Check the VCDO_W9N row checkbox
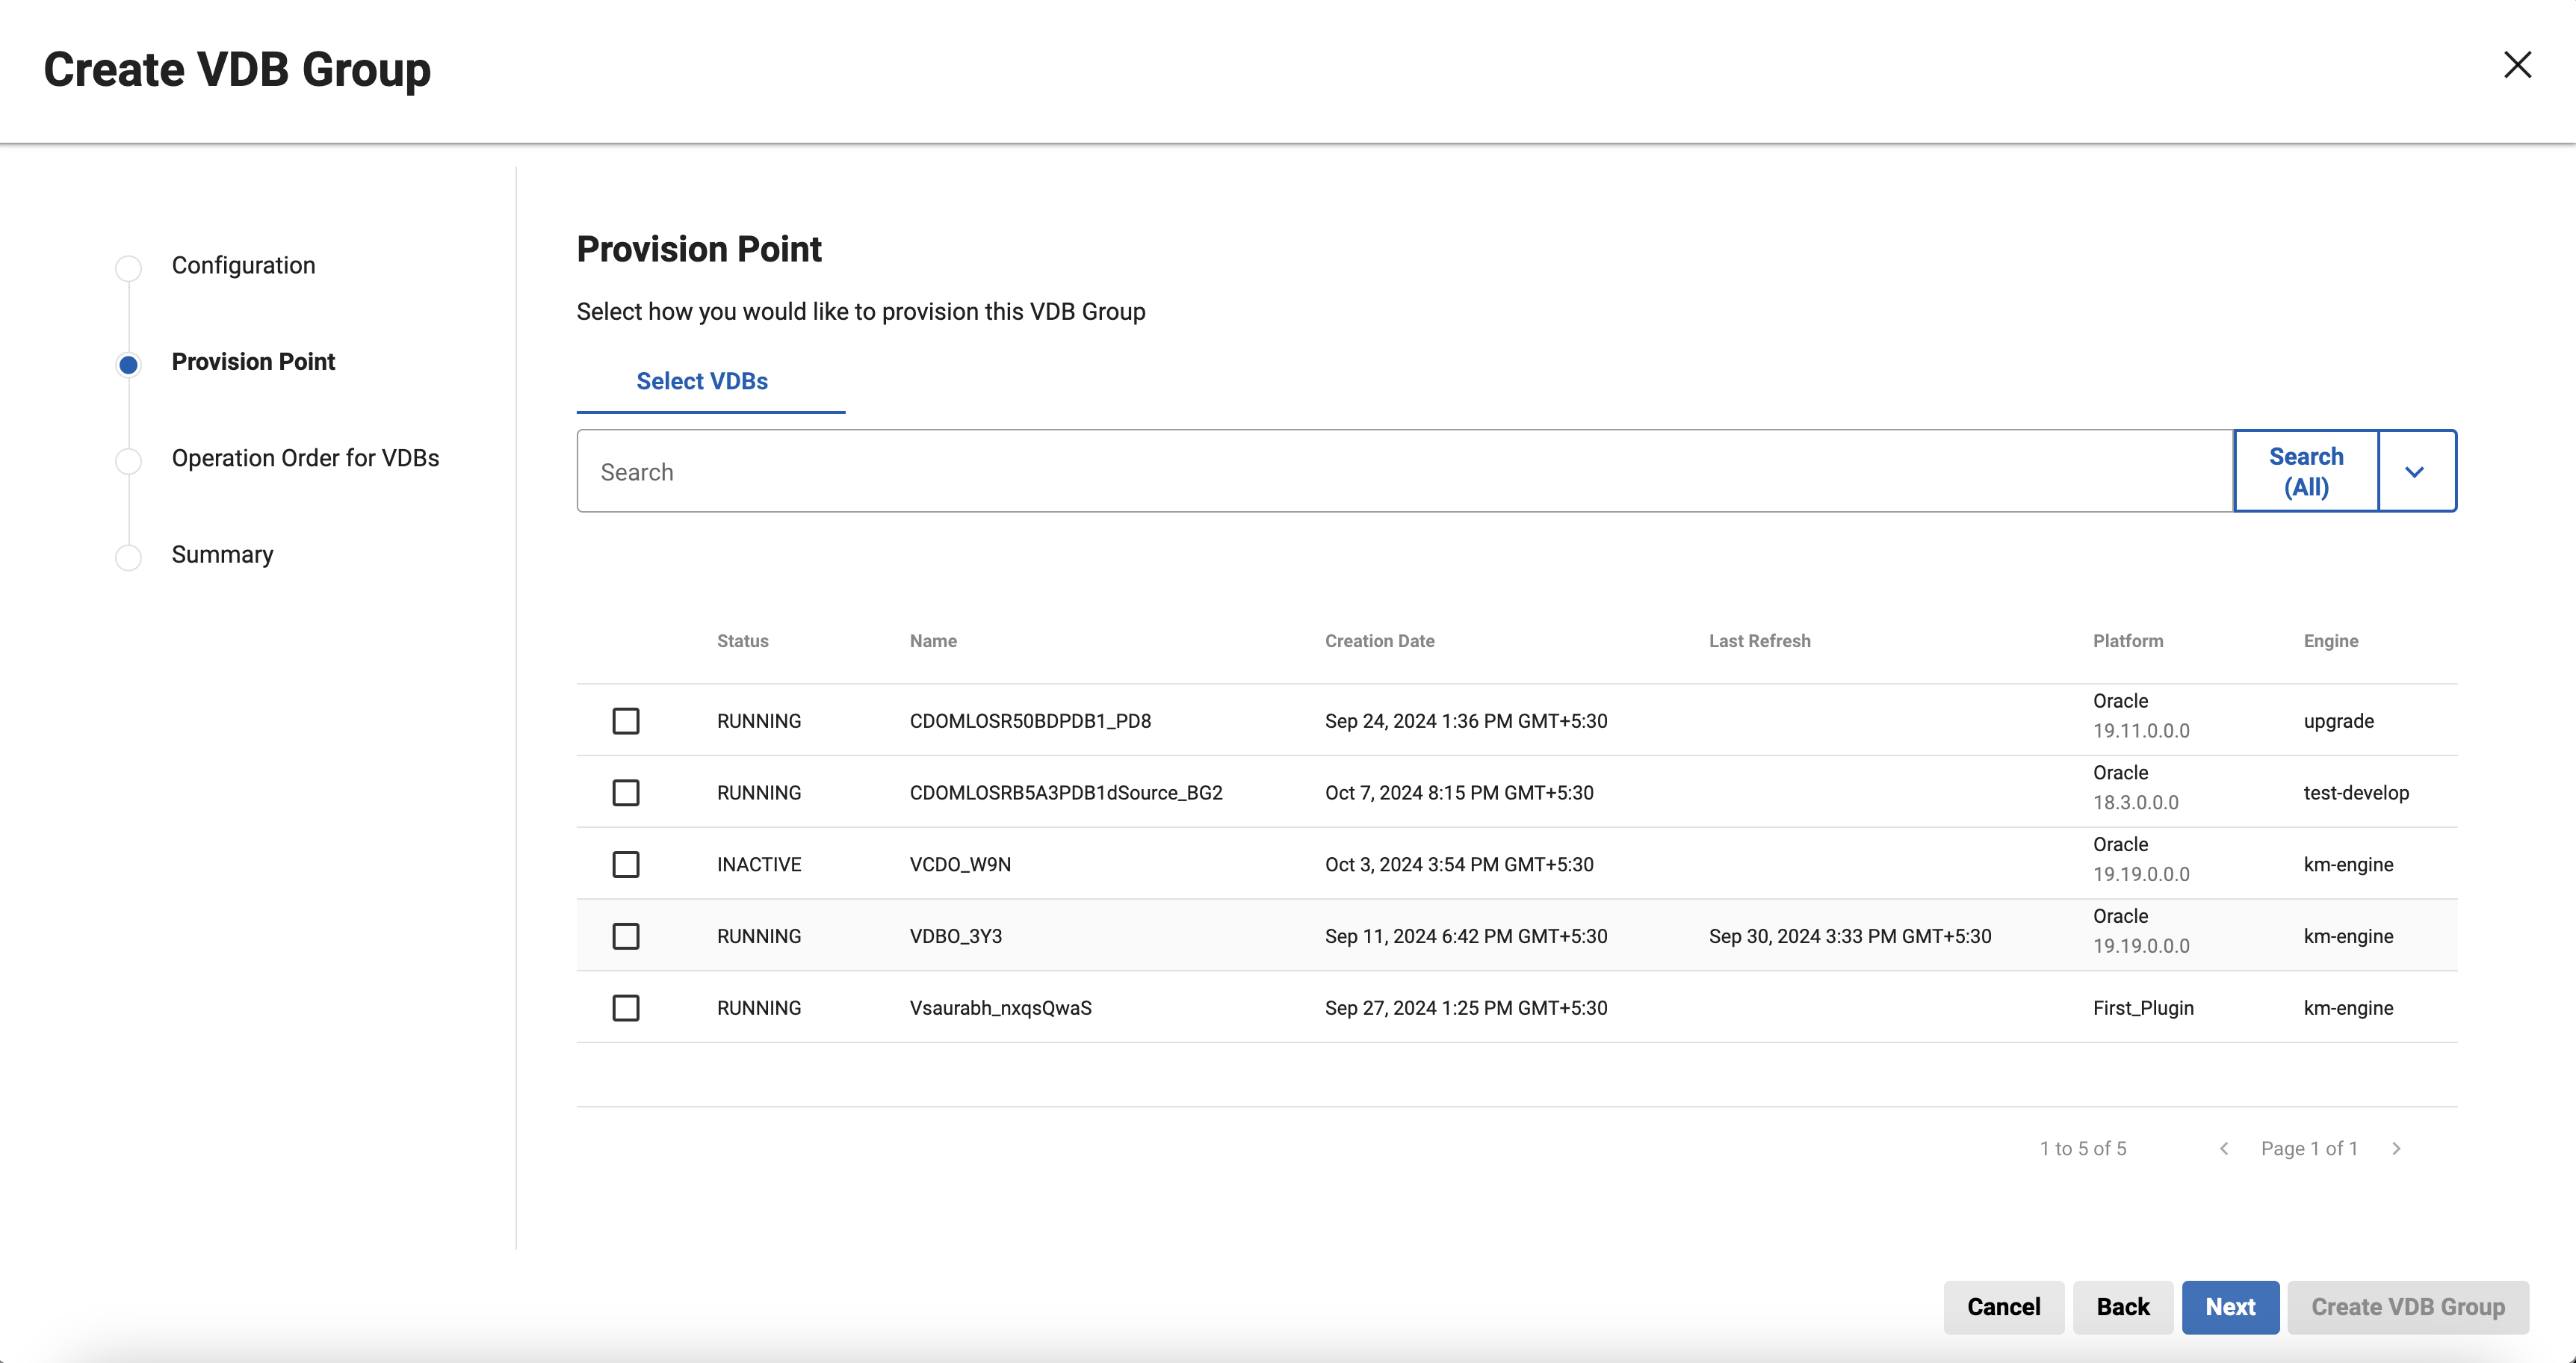The width and height of the screenshot is (2576, 1363). tap(626, 864)
